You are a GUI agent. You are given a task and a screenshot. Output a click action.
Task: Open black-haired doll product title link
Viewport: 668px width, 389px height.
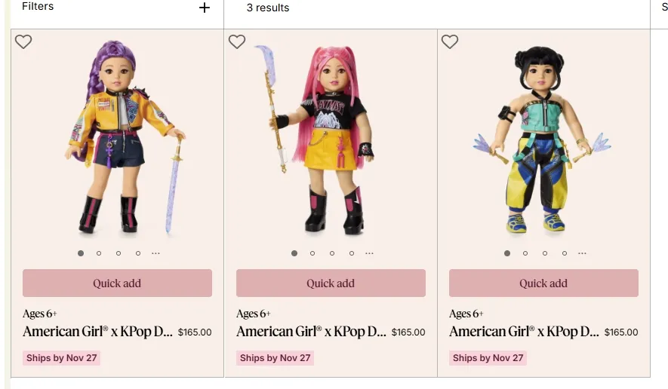524,332
